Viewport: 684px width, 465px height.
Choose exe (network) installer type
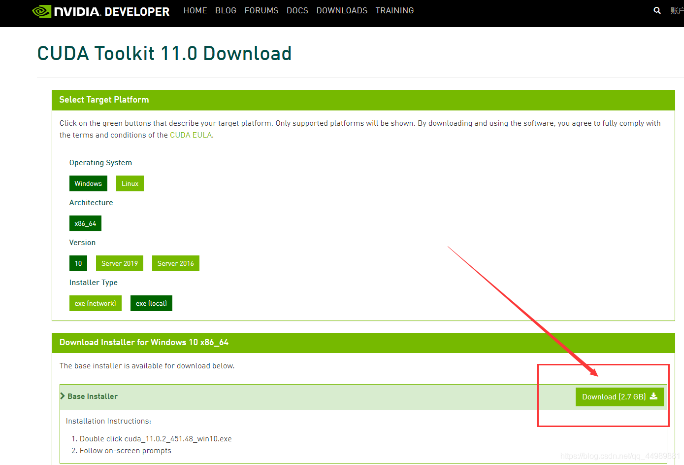click(x=96, y=303)
